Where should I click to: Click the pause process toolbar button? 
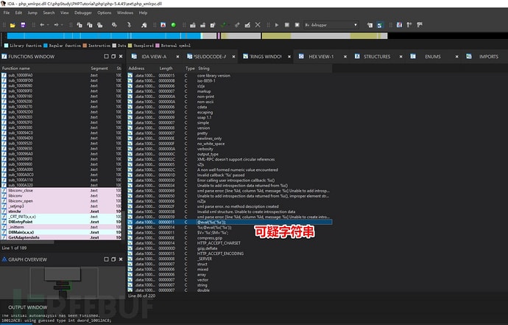pos(286,25)
